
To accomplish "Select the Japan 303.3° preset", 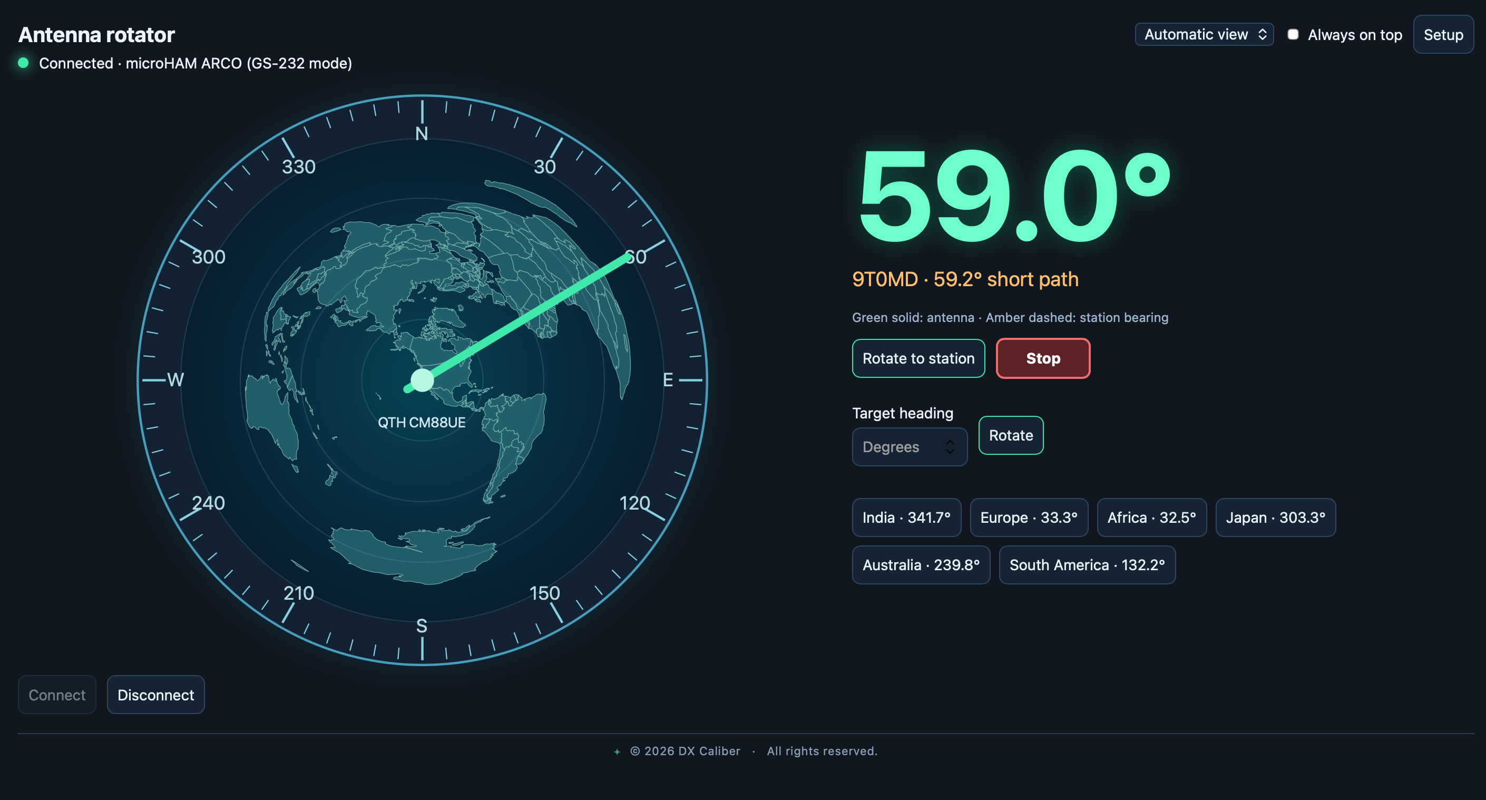I will pos(1275,518).
